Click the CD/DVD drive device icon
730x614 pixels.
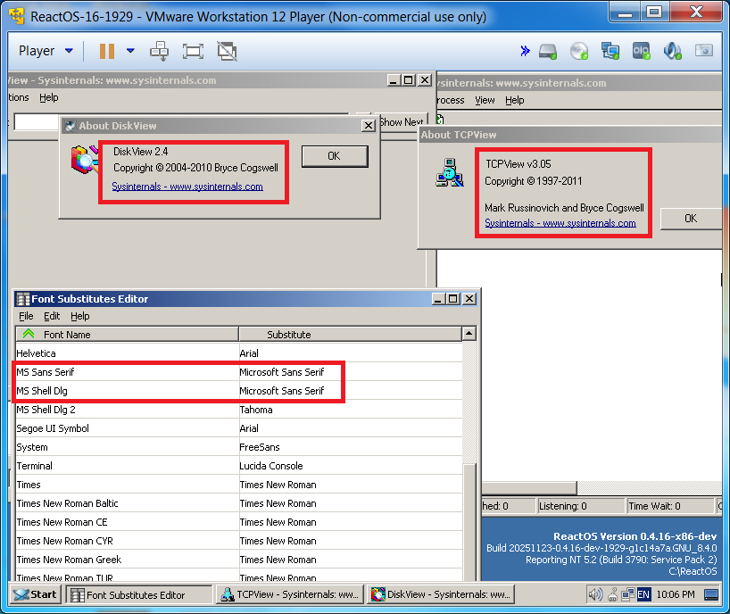coord(579,52)
